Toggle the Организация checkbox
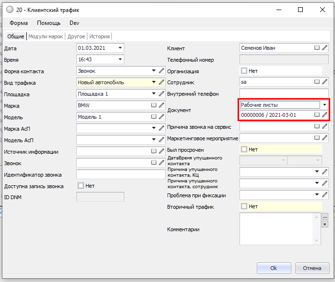The width and height of the screenshot is (335, 282). click(x=244, y=71)
